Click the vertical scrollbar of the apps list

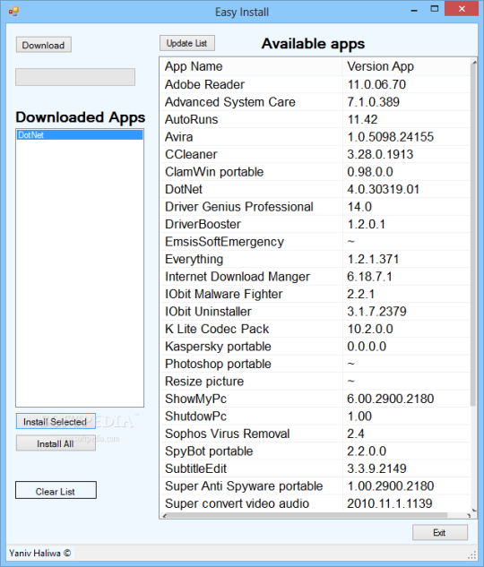coord(473,235)
